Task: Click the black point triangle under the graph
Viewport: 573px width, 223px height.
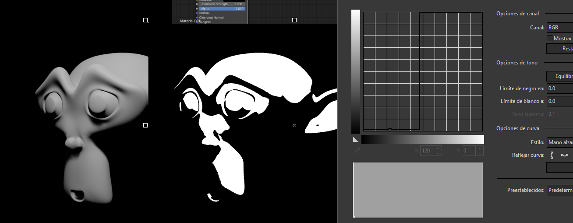Action: pos(356,139)
